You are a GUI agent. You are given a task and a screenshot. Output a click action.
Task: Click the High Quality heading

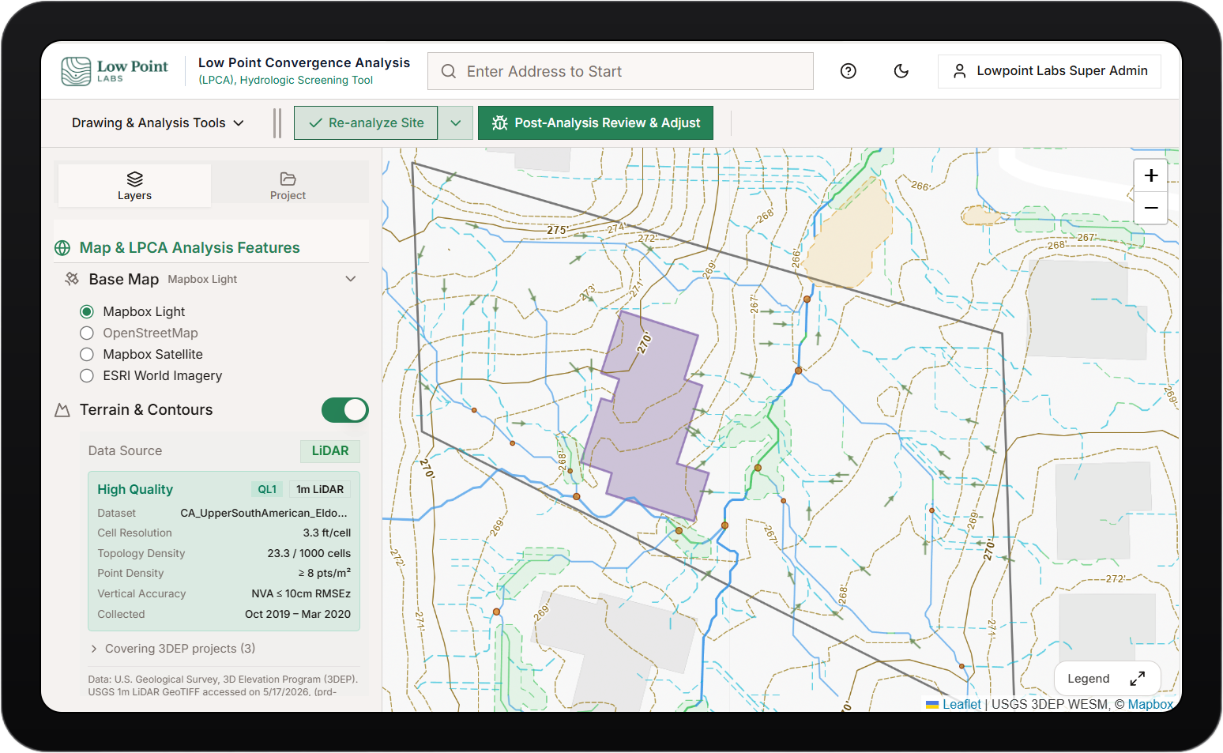(x=135, y=490)
